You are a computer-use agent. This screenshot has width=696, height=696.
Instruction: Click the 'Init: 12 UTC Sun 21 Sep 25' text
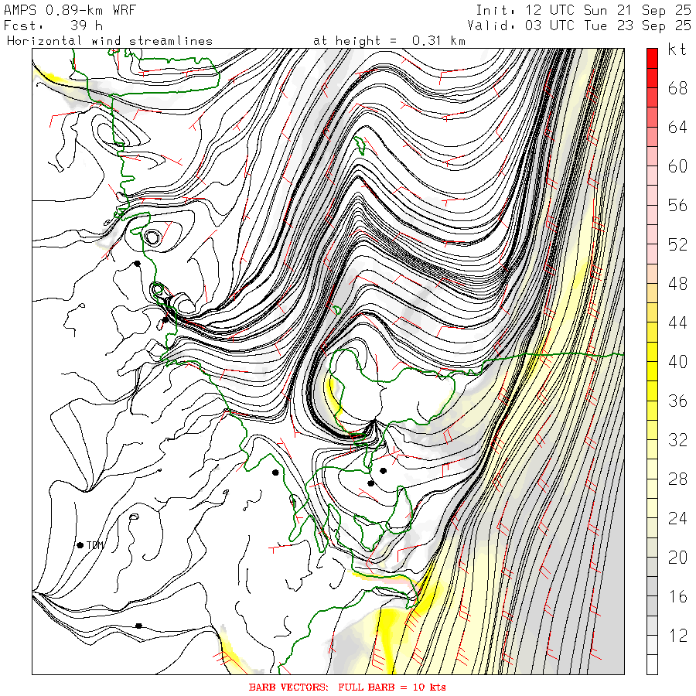click(583, 10)
